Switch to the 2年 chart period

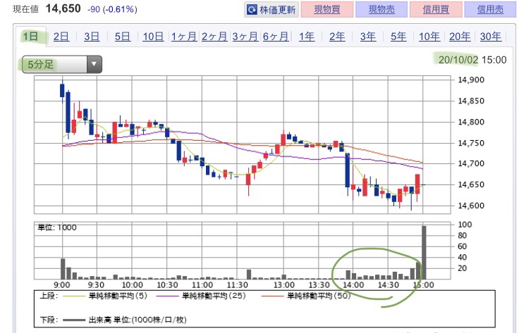pos(337,37)
